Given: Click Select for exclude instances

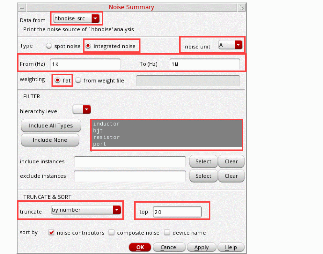Looking at the screenshot, I should click(x=203, y=176).
